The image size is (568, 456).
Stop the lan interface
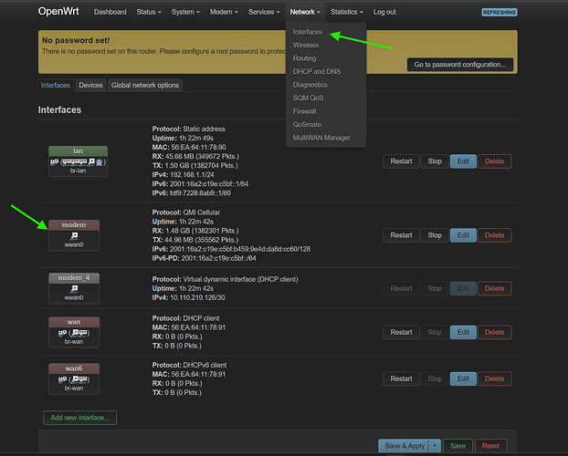(x=435, y=161)
